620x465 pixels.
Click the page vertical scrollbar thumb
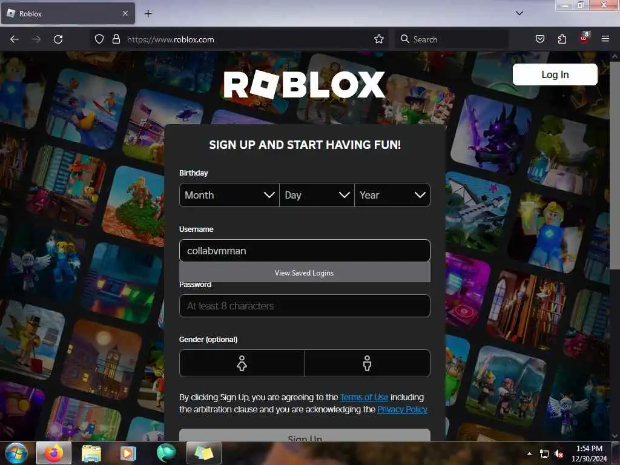(x=614, y=166)
